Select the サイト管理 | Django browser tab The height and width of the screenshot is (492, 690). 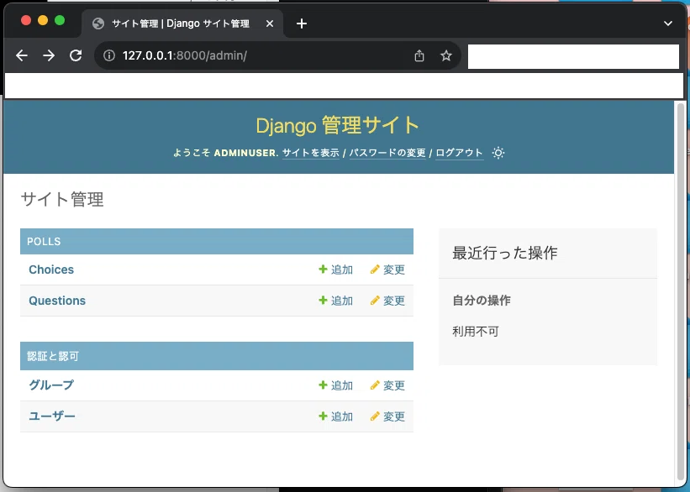181,24
